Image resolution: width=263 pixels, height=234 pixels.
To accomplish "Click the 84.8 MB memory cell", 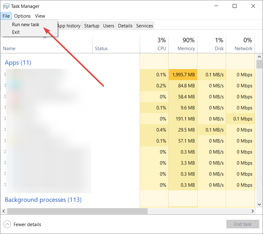I will pyautogui.click(x=183, y=86).
